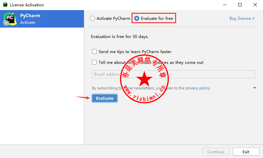Click the Exit button
The width and height of the screenshot is (263, 158).
point(246,152)
